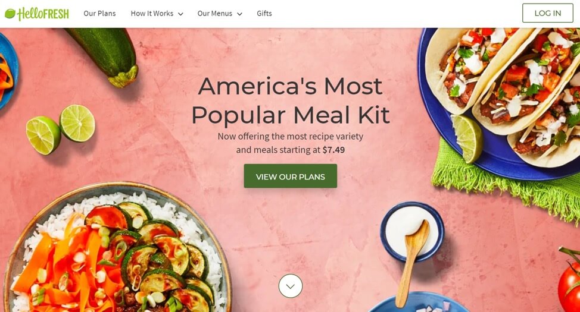Click the circular scroll-down chevron icon
Image resolution: width=580 pixels, height=312 pixels.
point(291,286)
